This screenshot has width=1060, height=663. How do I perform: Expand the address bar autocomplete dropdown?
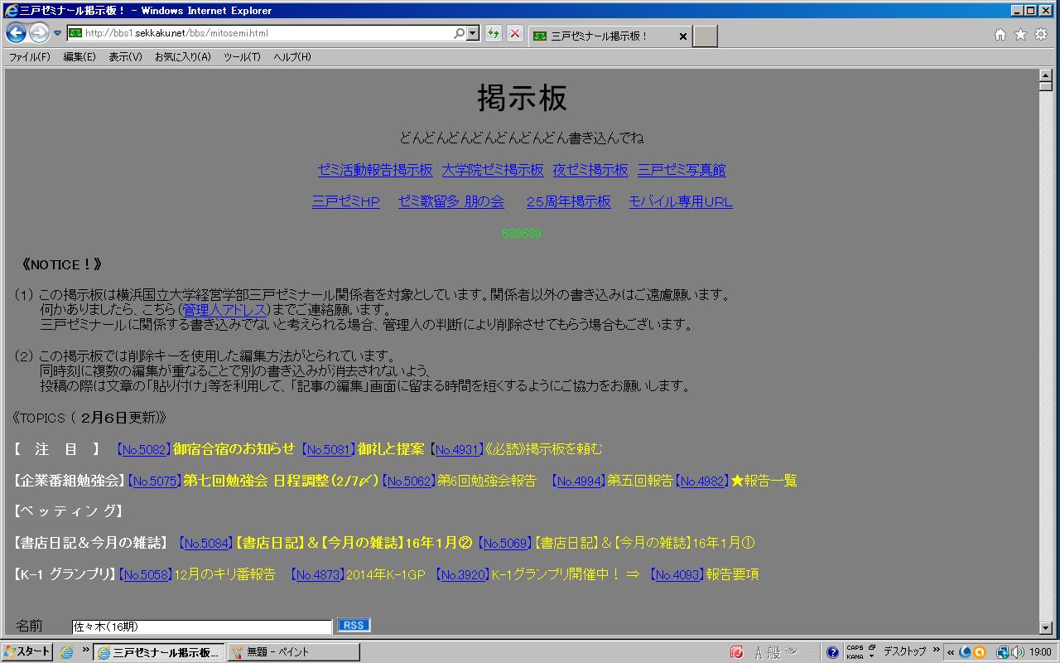coord(473,33)
